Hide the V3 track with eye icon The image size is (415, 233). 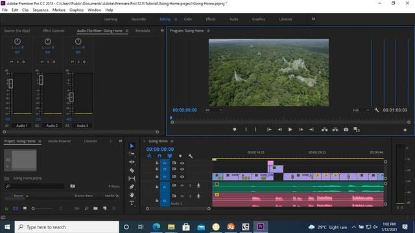pyautogui.click(x=182, y=163)
